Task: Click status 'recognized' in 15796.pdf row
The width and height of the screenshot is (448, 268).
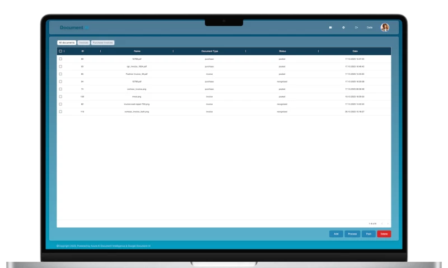Action: pos(282,82)
